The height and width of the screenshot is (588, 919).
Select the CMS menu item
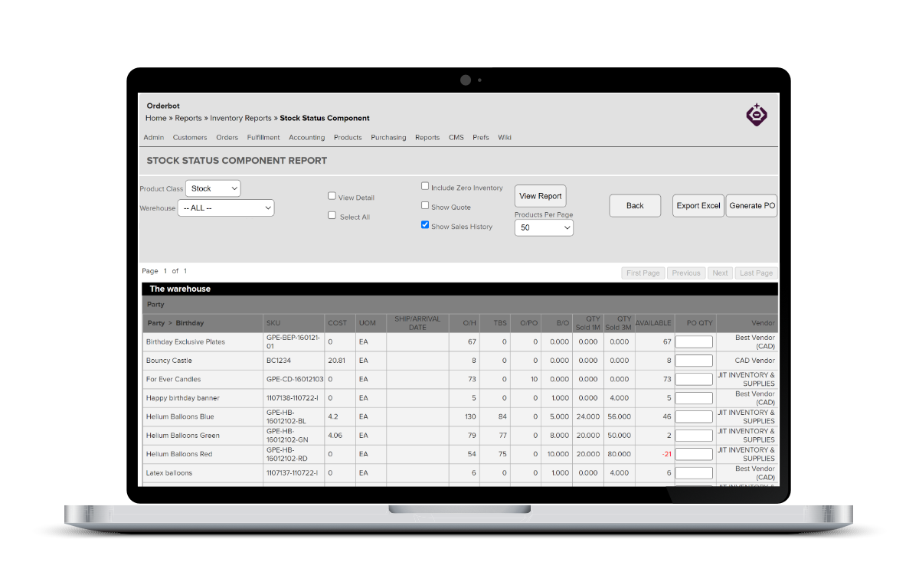pos(456,137)
